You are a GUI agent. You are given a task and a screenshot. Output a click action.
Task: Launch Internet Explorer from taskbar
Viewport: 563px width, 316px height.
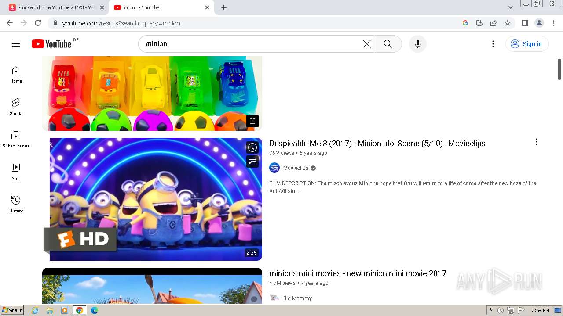[x=35, y=310]
